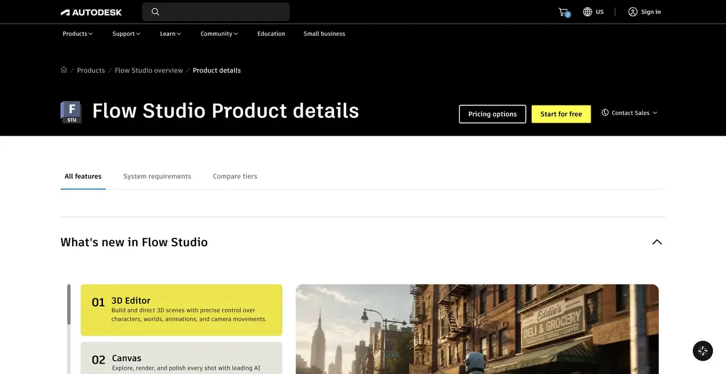Open the floating assistant sparkle button

702,351
